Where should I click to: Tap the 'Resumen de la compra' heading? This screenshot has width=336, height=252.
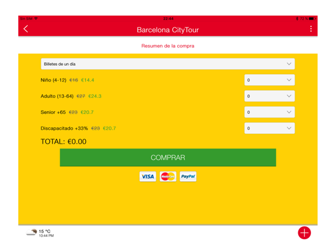click(x=168, y=46)
